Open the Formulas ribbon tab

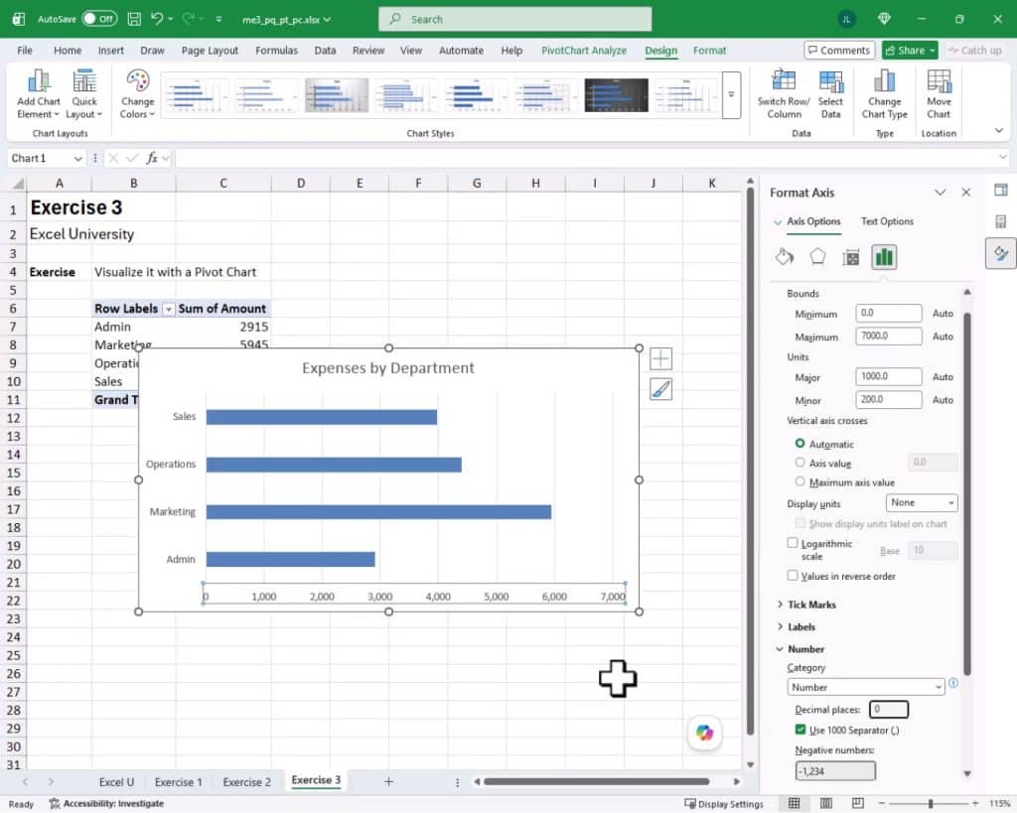[x=276, y=50]
